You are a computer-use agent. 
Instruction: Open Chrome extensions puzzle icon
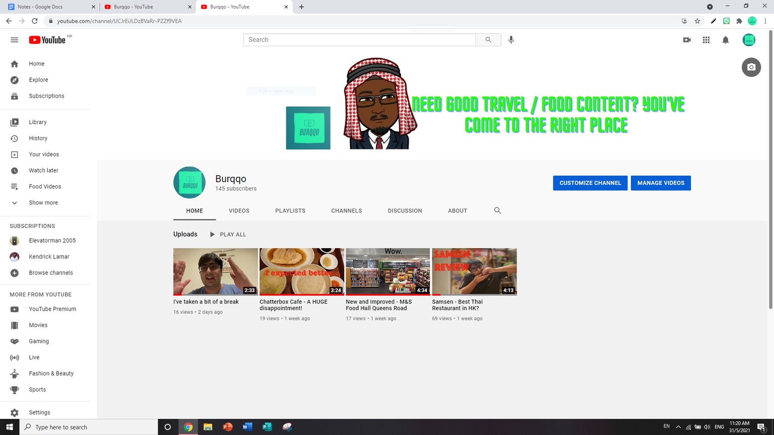(x=739, y=21)
